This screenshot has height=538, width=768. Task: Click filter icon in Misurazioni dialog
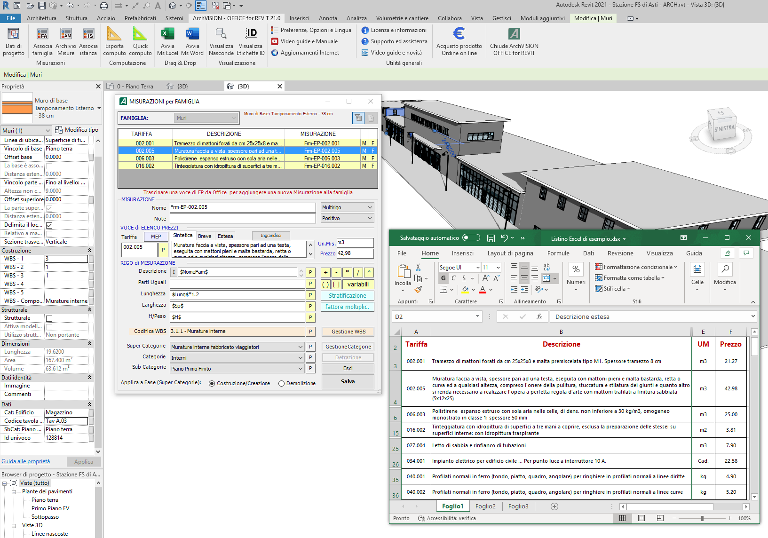358,118
